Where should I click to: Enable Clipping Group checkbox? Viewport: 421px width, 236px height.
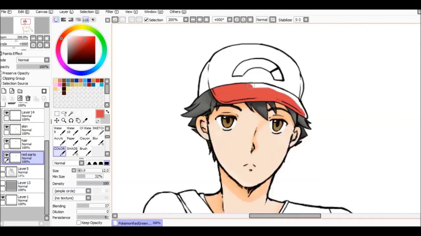1,78
